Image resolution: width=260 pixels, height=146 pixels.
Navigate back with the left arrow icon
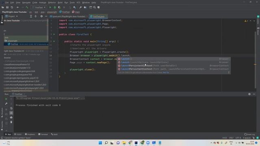[x=17, y=7]
